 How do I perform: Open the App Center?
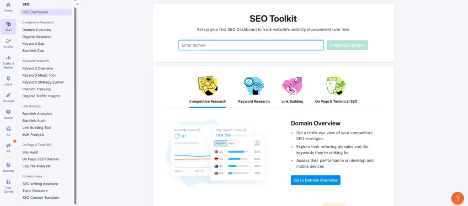[x=8, y=186]
